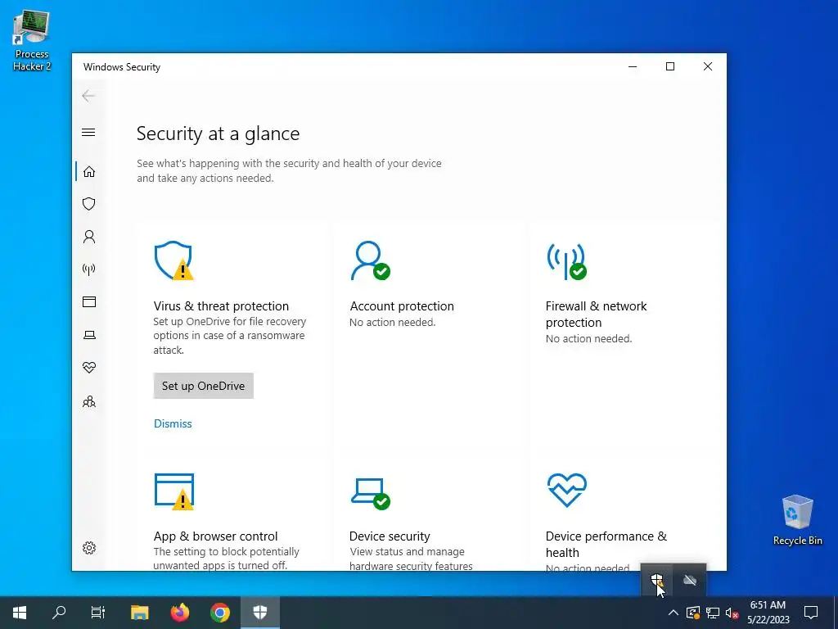
Task: Open Device security laptop icon in sidebar
Action: pyautogui.click(x=88, y=335)
